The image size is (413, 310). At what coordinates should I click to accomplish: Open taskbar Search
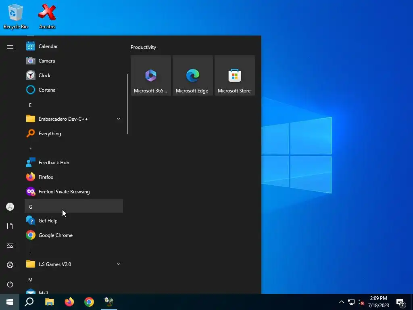[29, 302]
